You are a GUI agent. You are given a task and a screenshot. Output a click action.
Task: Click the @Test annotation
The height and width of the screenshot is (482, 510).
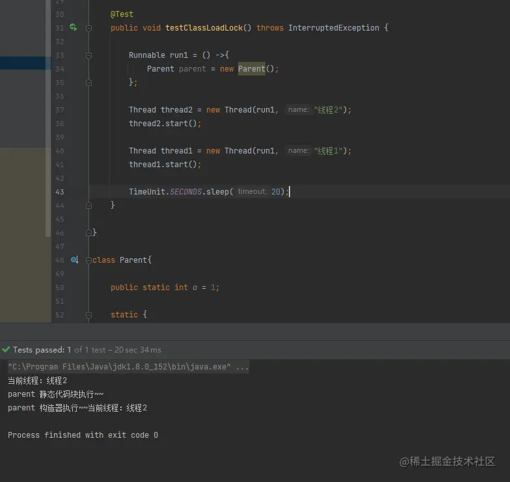coord(122,14)
